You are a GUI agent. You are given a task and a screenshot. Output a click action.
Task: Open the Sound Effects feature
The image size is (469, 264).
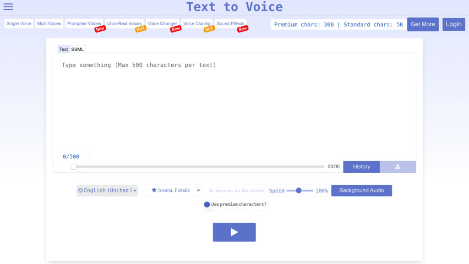coord(230,23)
